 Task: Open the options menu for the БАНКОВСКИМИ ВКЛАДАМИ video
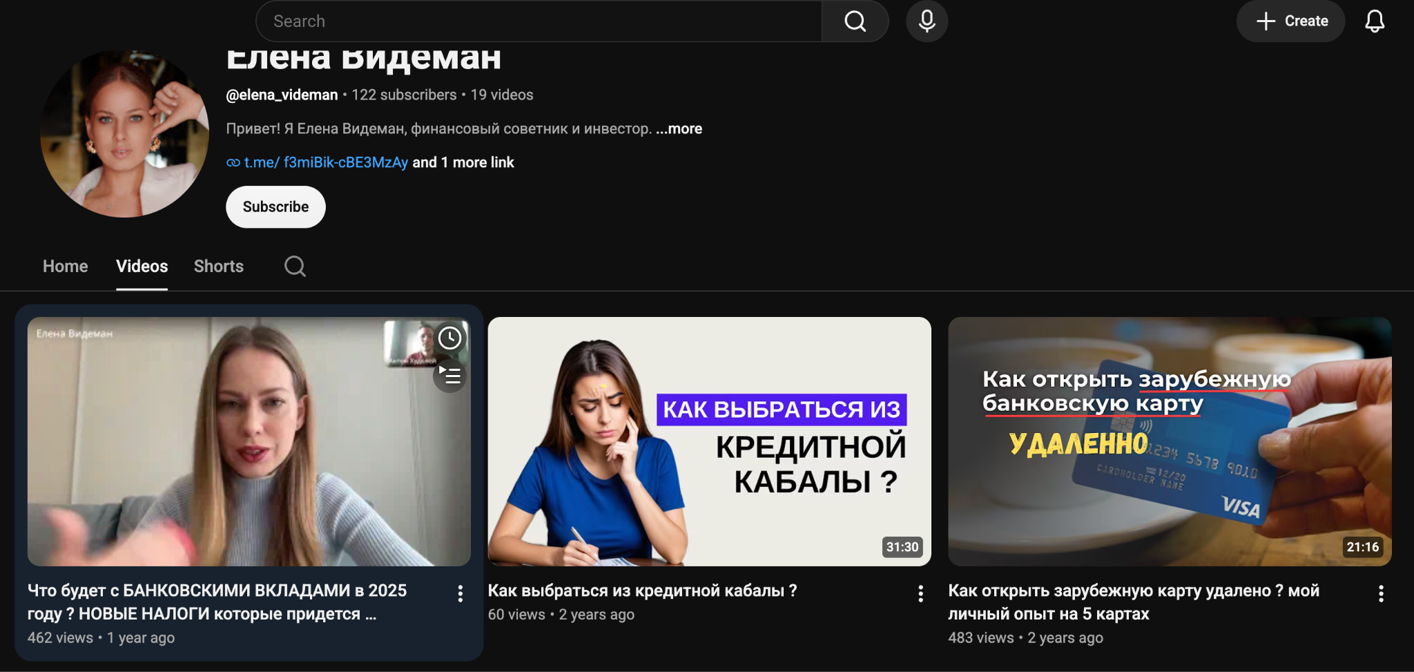461,594
